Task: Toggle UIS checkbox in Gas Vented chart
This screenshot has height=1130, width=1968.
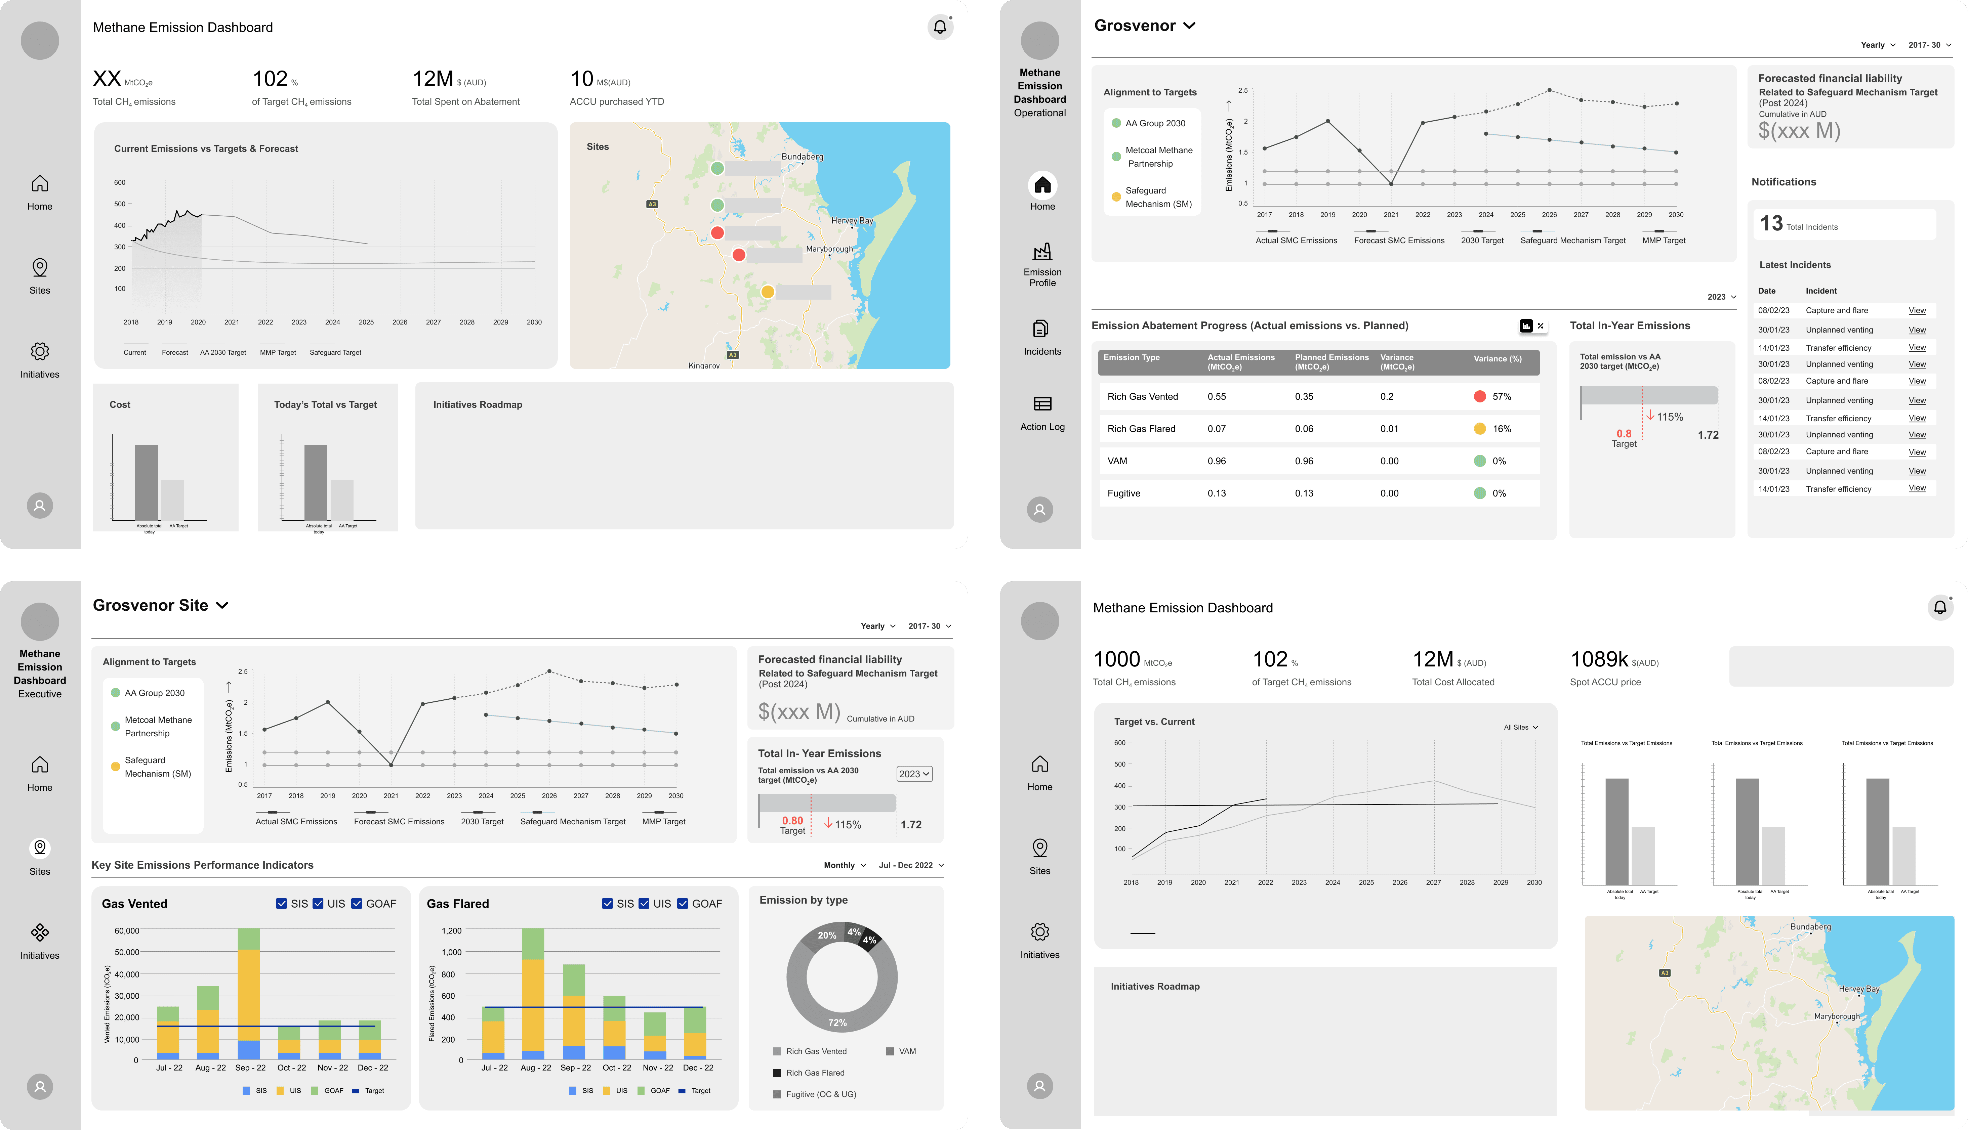Action: pos(318,903)
